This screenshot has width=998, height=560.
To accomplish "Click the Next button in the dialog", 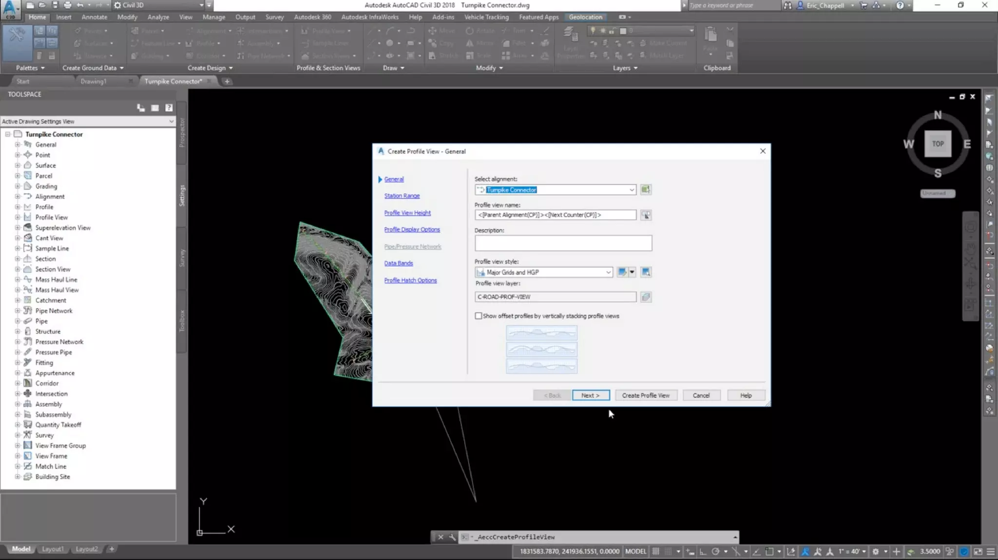I will point(590,395).
